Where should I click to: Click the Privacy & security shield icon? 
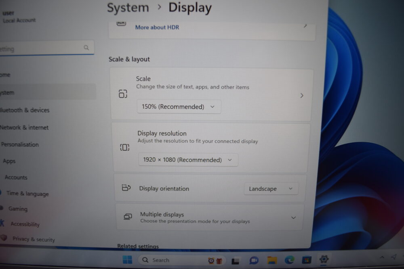click(4, 238)
